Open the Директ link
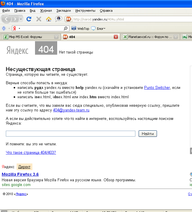The height and width of the screenshot is (212, 192). coord(24,167)
